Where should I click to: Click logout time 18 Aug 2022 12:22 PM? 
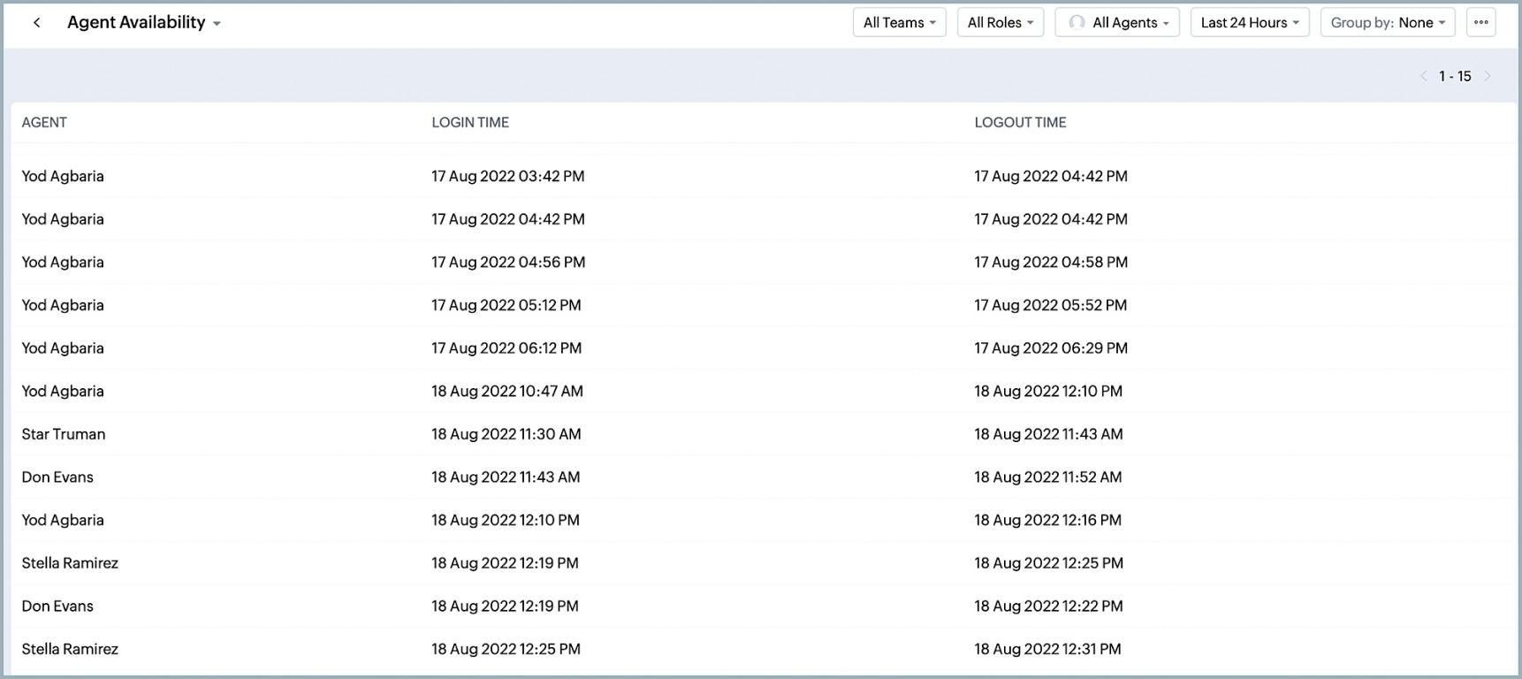tap(1048, 607)
